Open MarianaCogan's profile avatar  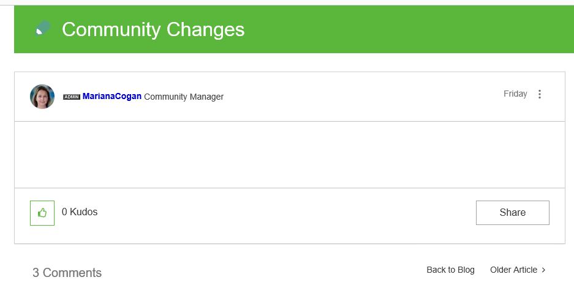click(42, 97)
